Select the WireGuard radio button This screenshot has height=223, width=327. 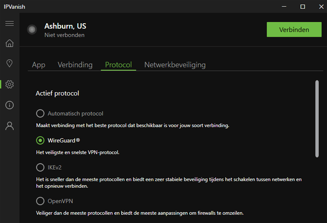pyautogui.click(x=40, y=140)
